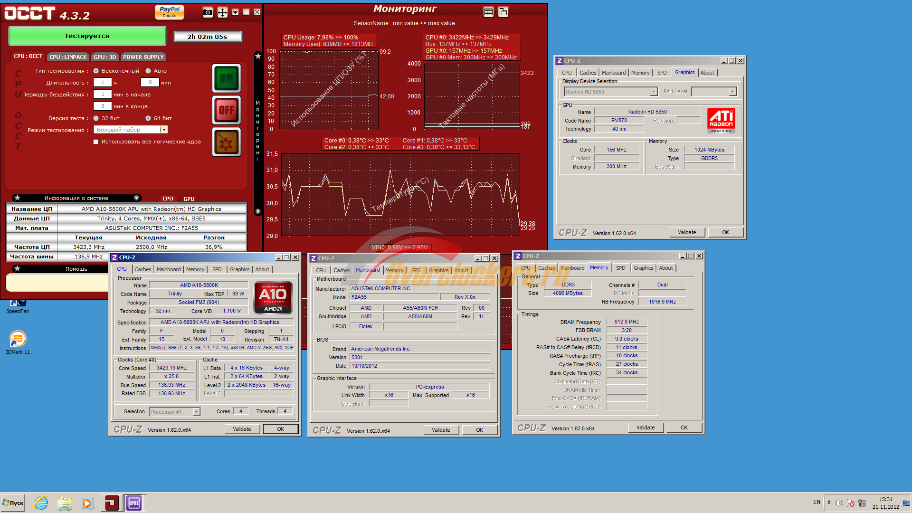The height and width of the screenshot is (513, 912).
Task: Click the monitoring table view icon
Action: click(488, 12)
